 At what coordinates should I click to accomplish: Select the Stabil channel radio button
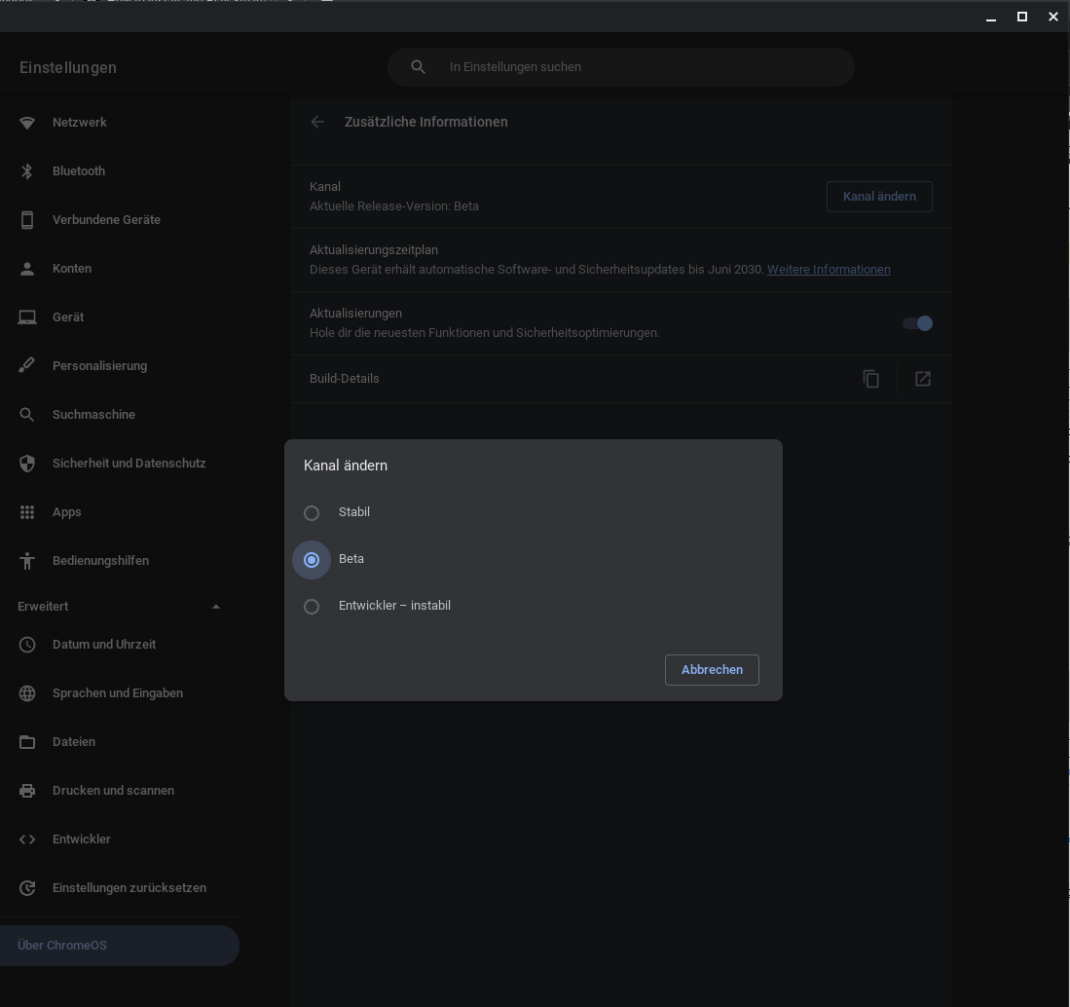pos(312,513)
